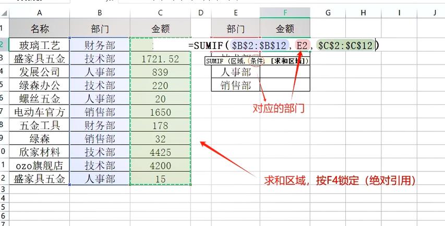Click the $B$2:$B$12 reference in the formula
This screenshot has height=226, width=445.
(259, 45)
